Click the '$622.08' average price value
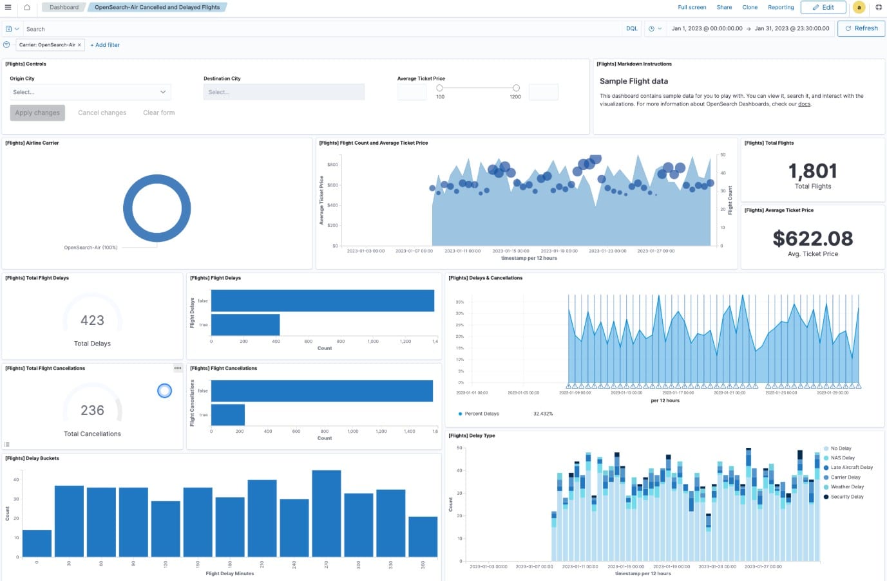Image resolution: width=887 pixels, height=581 pixels. tap(813, 239)
